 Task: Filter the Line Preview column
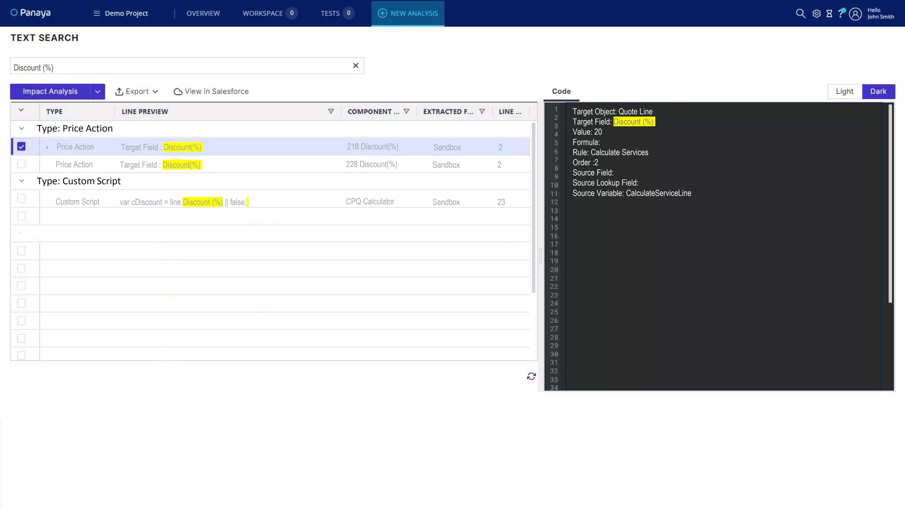tap(331, 111)
